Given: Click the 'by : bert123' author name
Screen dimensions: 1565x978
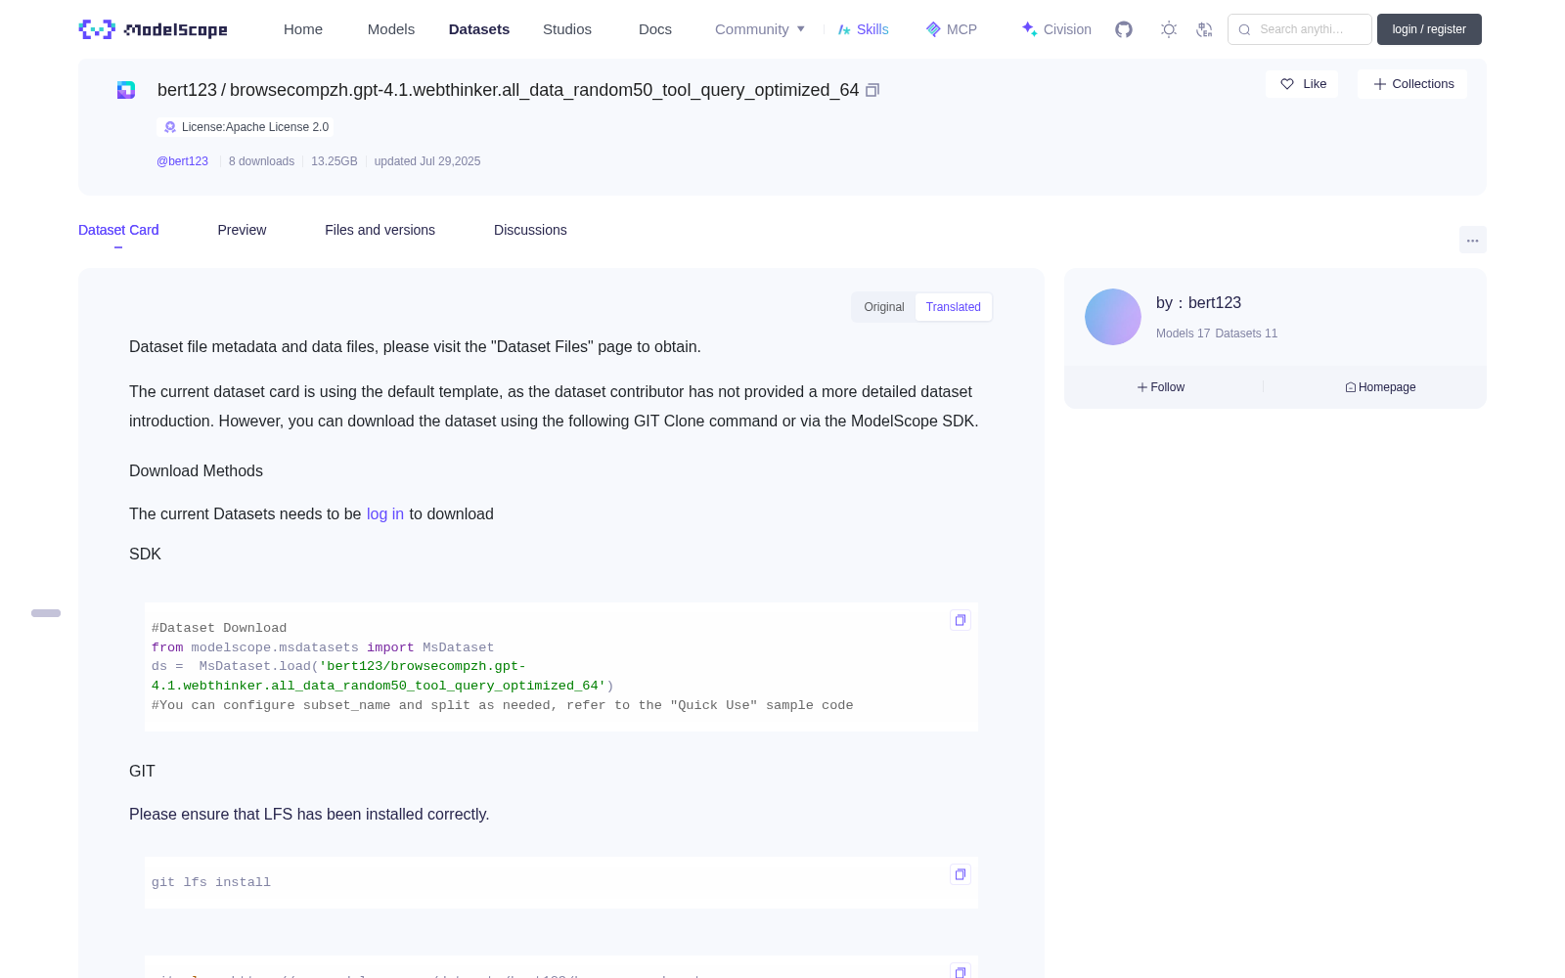Looking at the screenshot, I should pos(1198,303).
